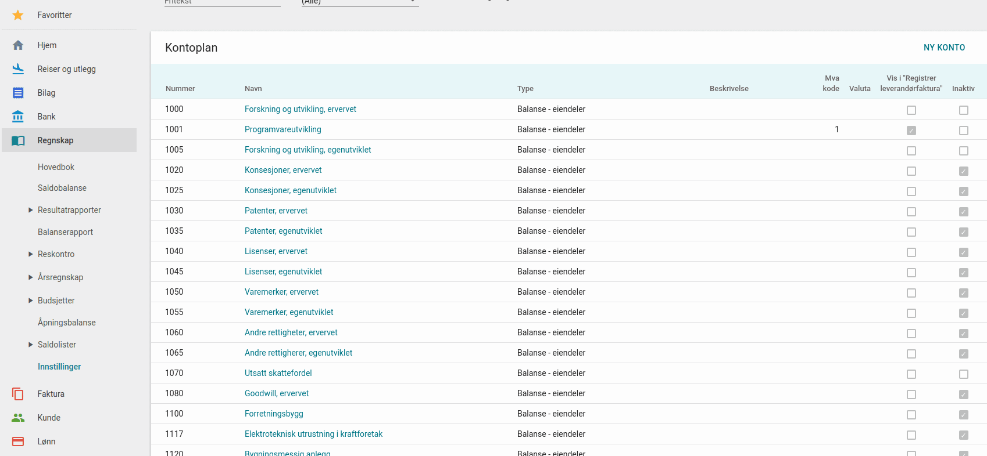Click the Navn column header

pos(253,89)
